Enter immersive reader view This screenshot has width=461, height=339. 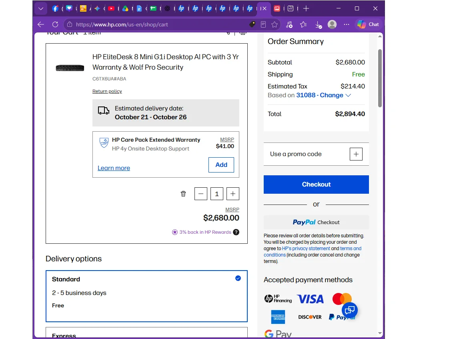coord(263,24)
